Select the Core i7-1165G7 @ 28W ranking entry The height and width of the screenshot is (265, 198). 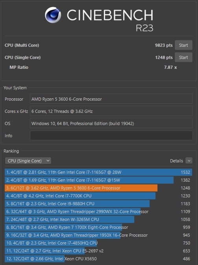point(98,172)
